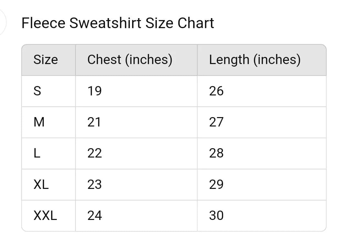Click the partial circle at top-left edge
The image size is (349, 251).
pyautogui.click(x=3, y=22)
